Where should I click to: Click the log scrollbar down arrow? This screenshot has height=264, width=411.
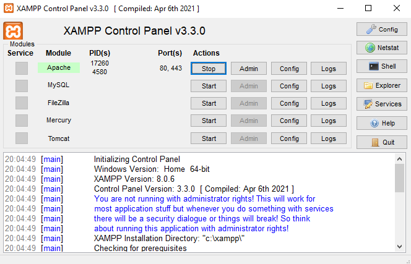click(400, 247)
